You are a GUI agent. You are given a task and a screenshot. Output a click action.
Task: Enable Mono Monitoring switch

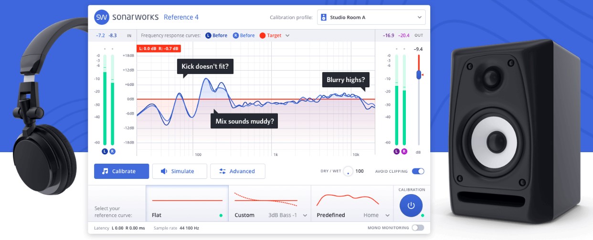coord(418,228)
